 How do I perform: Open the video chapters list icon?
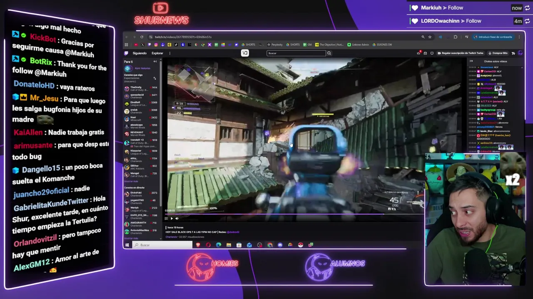coord(166,218)
